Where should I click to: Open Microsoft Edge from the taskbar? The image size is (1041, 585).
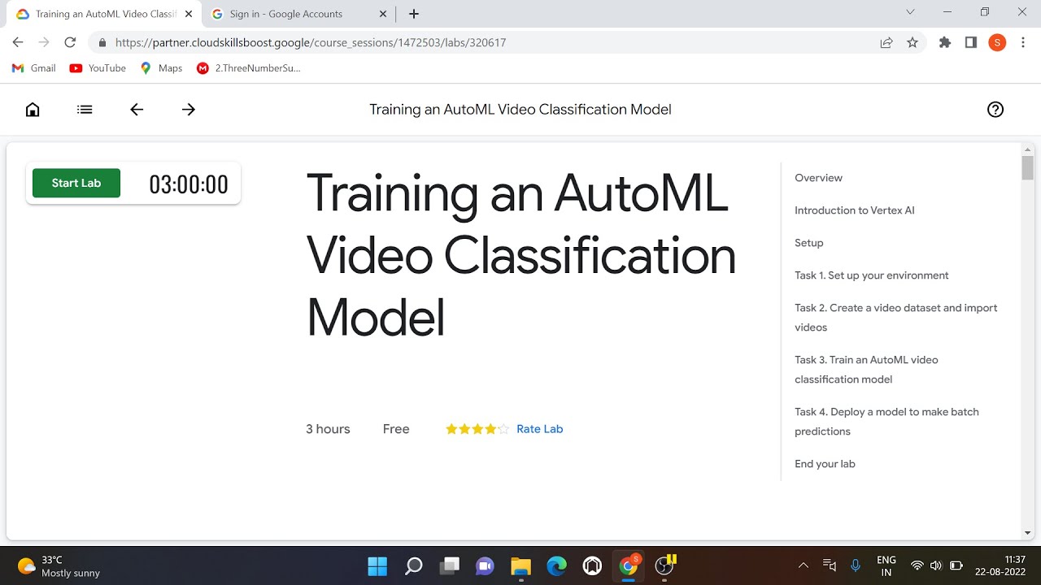(556, 565)
